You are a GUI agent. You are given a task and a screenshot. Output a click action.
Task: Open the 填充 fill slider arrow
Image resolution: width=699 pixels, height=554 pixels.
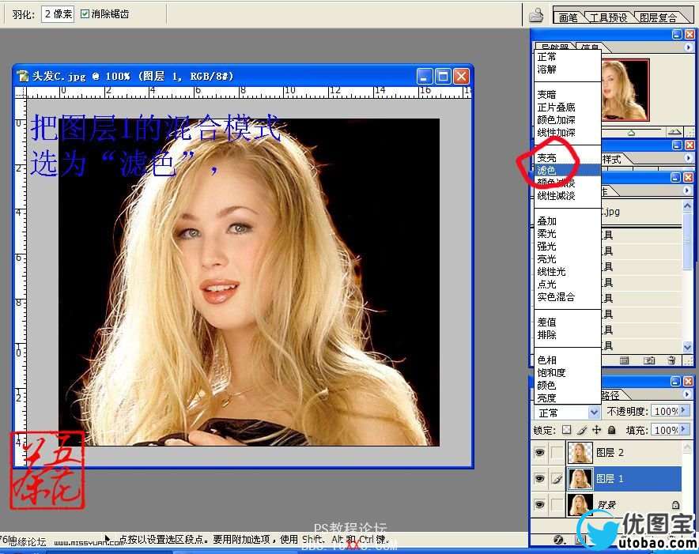(684, 430)
